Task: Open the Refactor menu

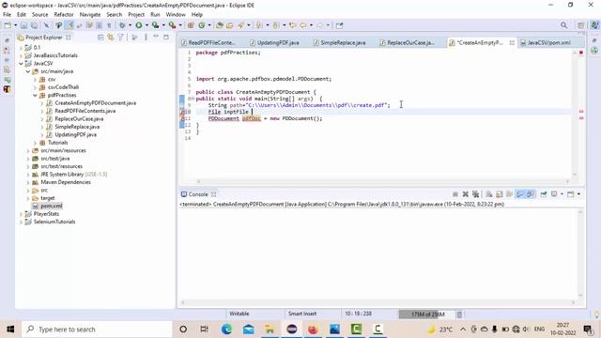Action: (x=64, y=15)
